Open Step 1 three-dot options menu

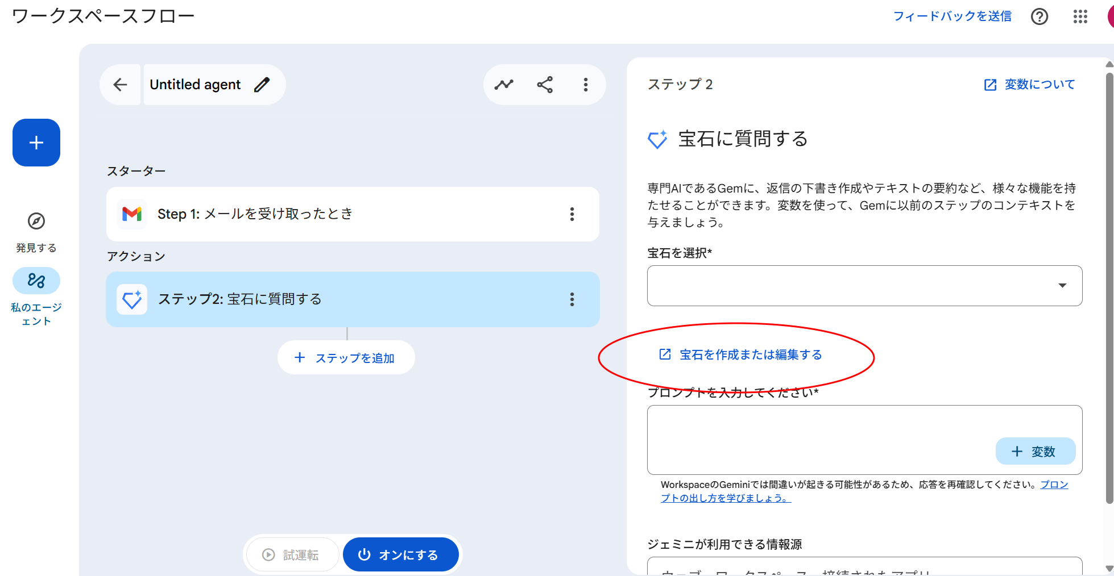point(572,214)
